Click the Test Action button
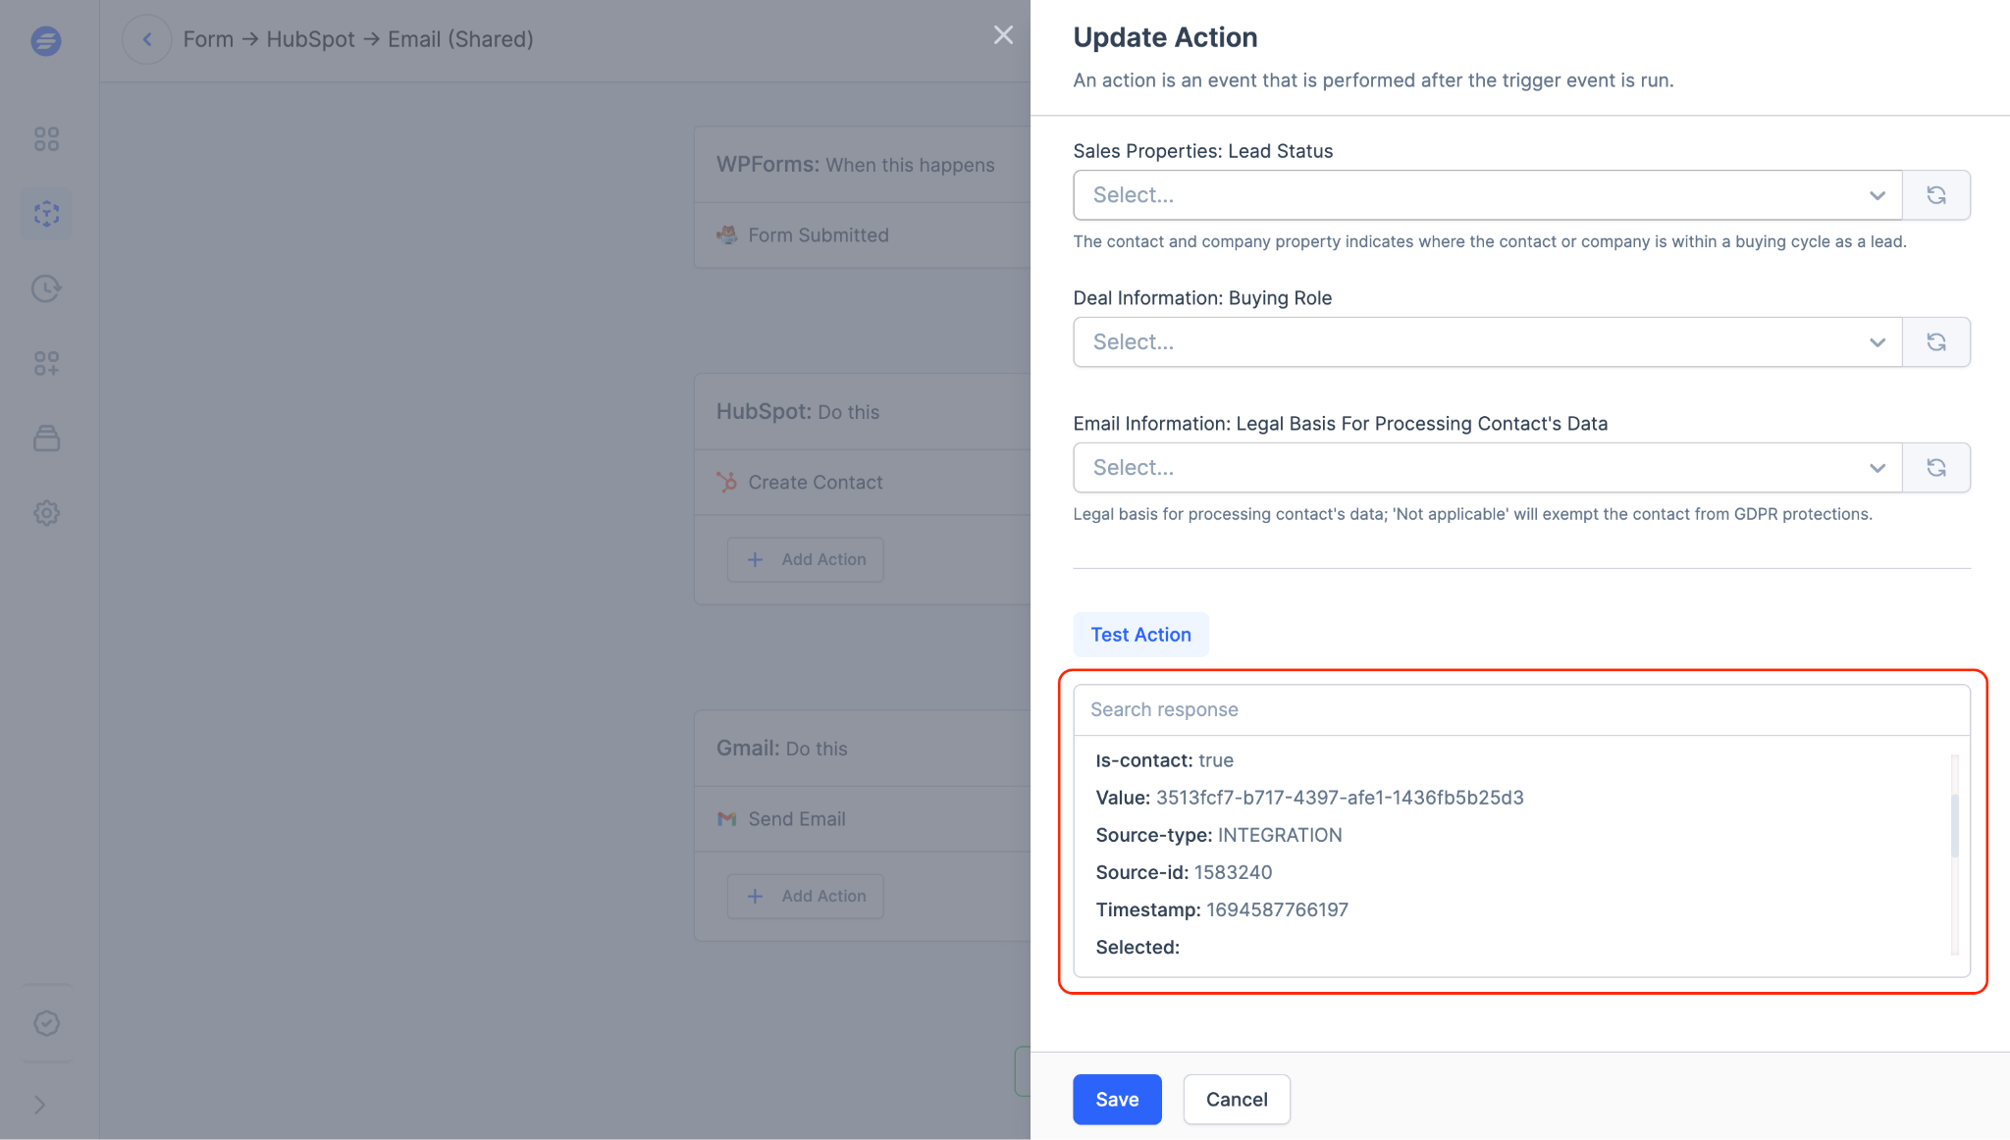 (x=1140, y=635)
